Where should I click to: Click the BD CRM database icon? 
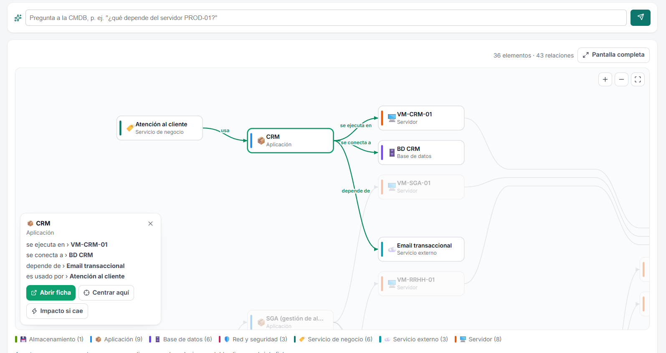tap(392, 153)
